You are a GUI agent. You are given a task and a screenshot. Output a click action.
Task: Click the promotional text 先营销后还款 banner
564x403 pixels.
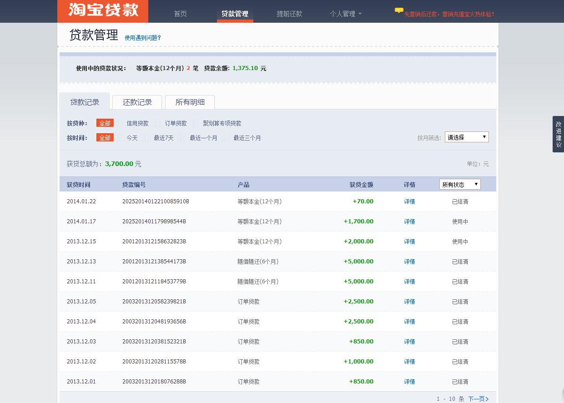point(449,14)
